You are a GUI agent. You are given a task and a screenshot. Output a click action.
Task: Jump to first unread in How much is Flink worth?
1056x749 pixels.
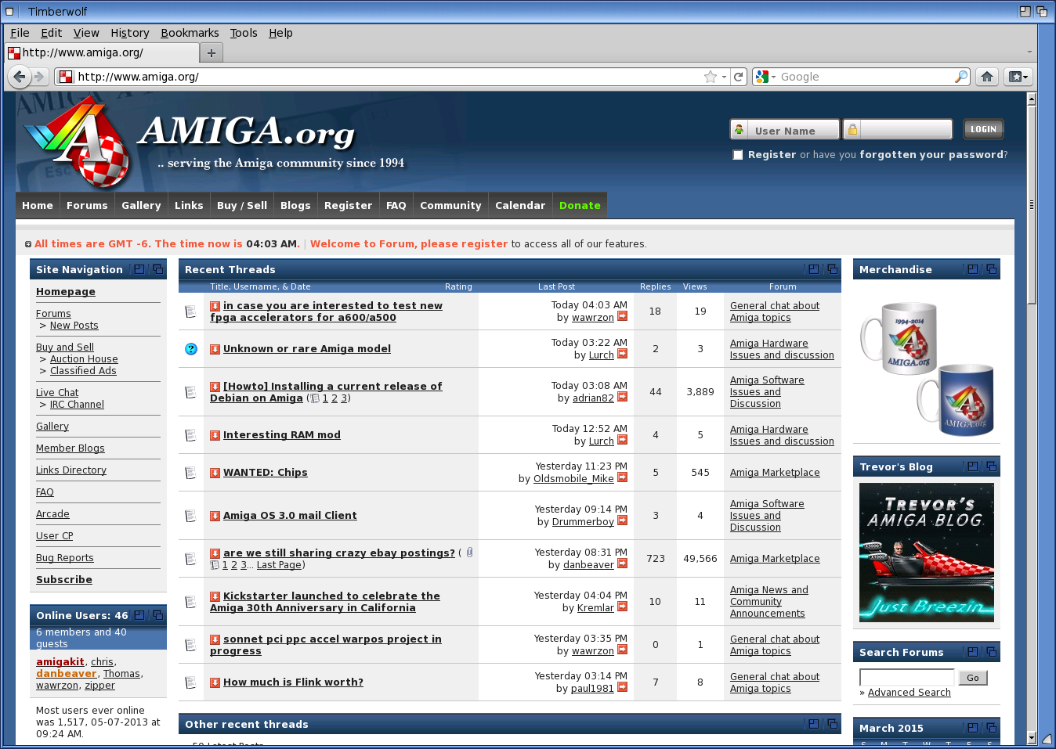(x=215, y=682)
